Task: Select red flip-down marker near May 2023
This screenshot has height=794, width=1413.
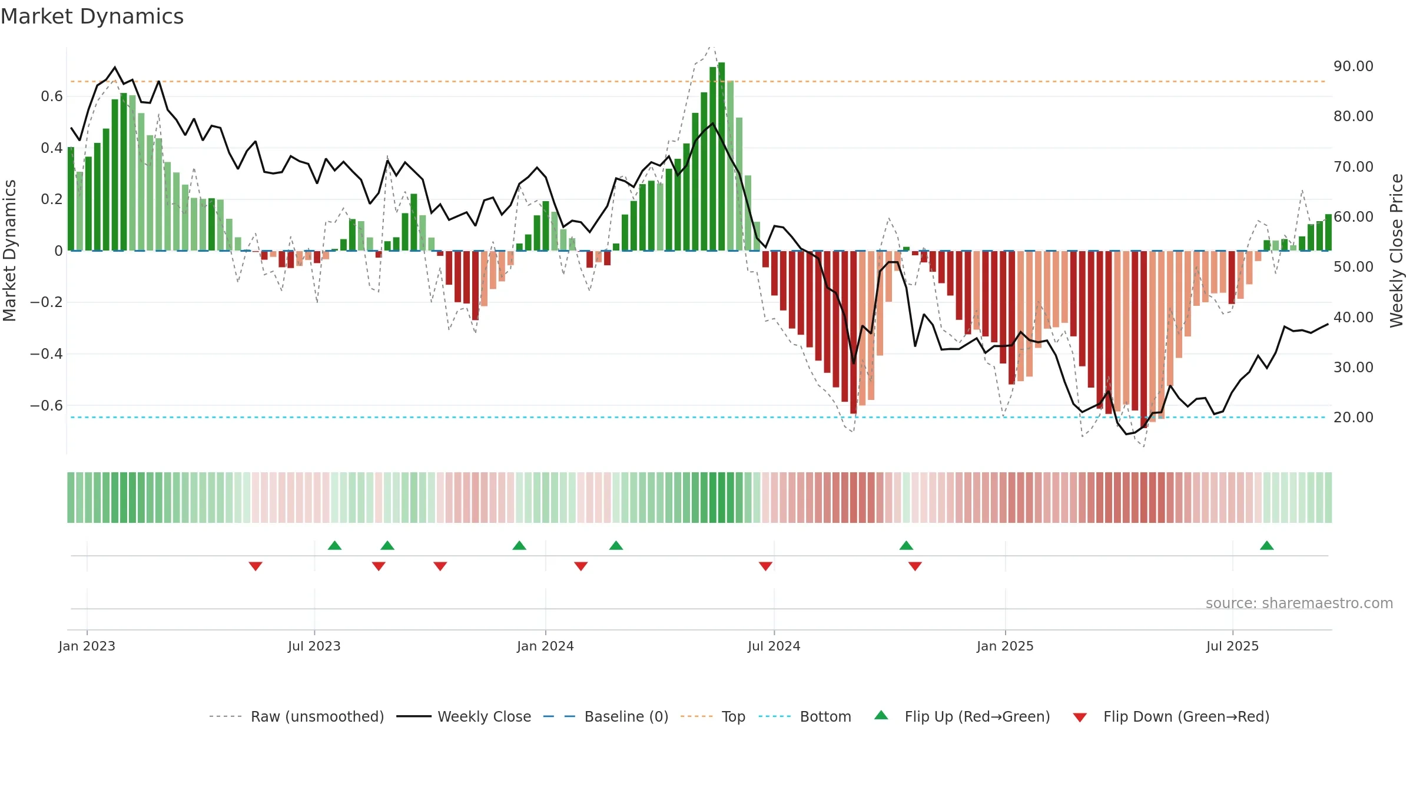Action: pos(256,566)
